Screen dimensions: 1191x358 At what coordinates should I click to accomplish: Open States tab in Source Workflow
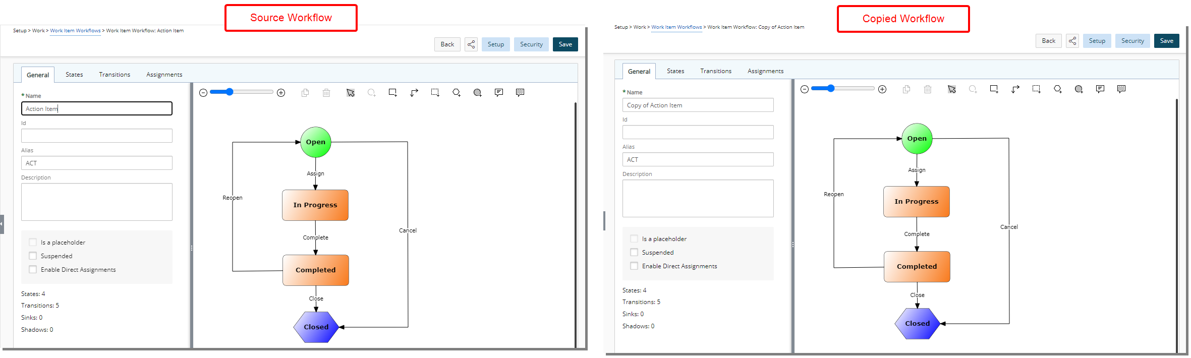[x=74, y=75]
